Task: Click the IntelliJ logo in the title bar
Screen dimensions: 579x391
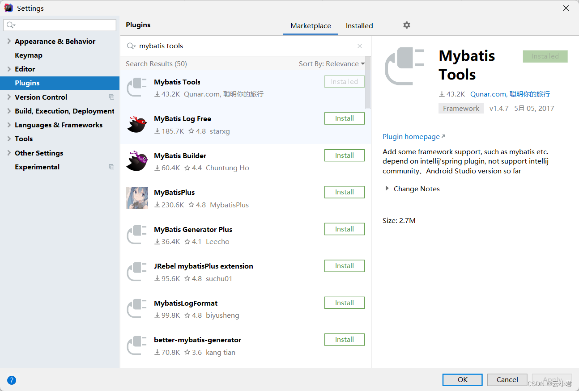Action: click(9, 8)
